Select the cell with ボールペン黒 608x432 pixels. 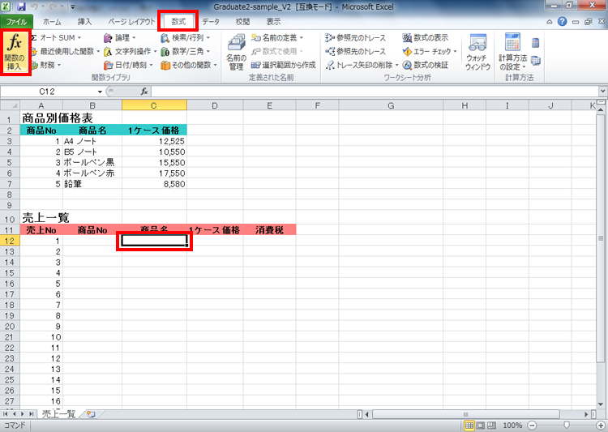92,162
